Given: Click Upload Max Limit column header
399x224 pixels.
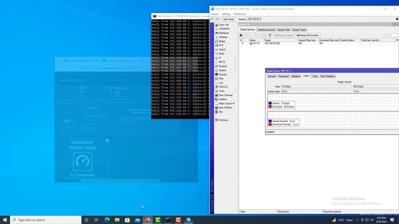Looking at the screenshot, I should click(308, 40).
